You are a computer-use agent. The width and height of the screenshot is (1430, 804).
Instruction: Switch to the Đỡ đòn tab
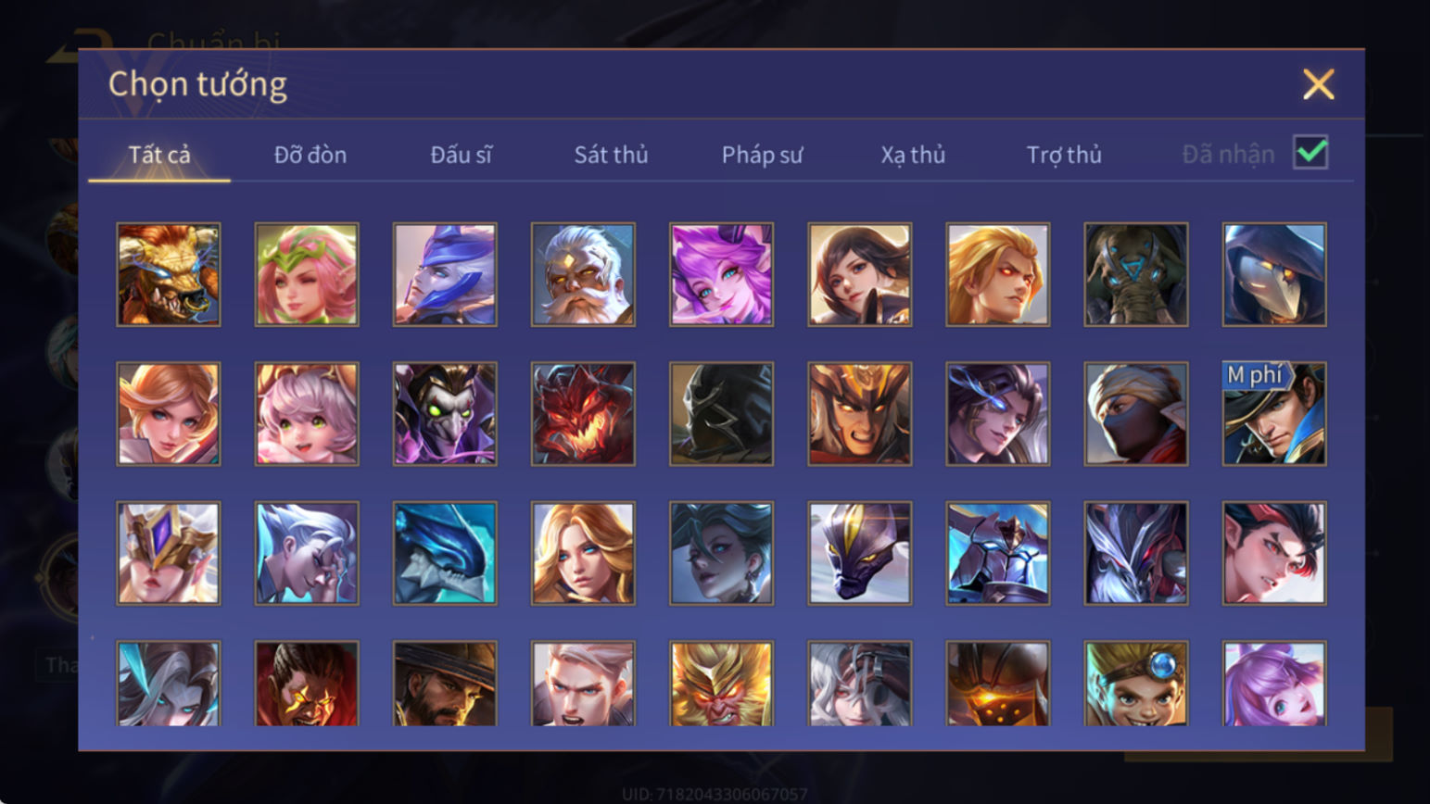click(x=310, y=155)
